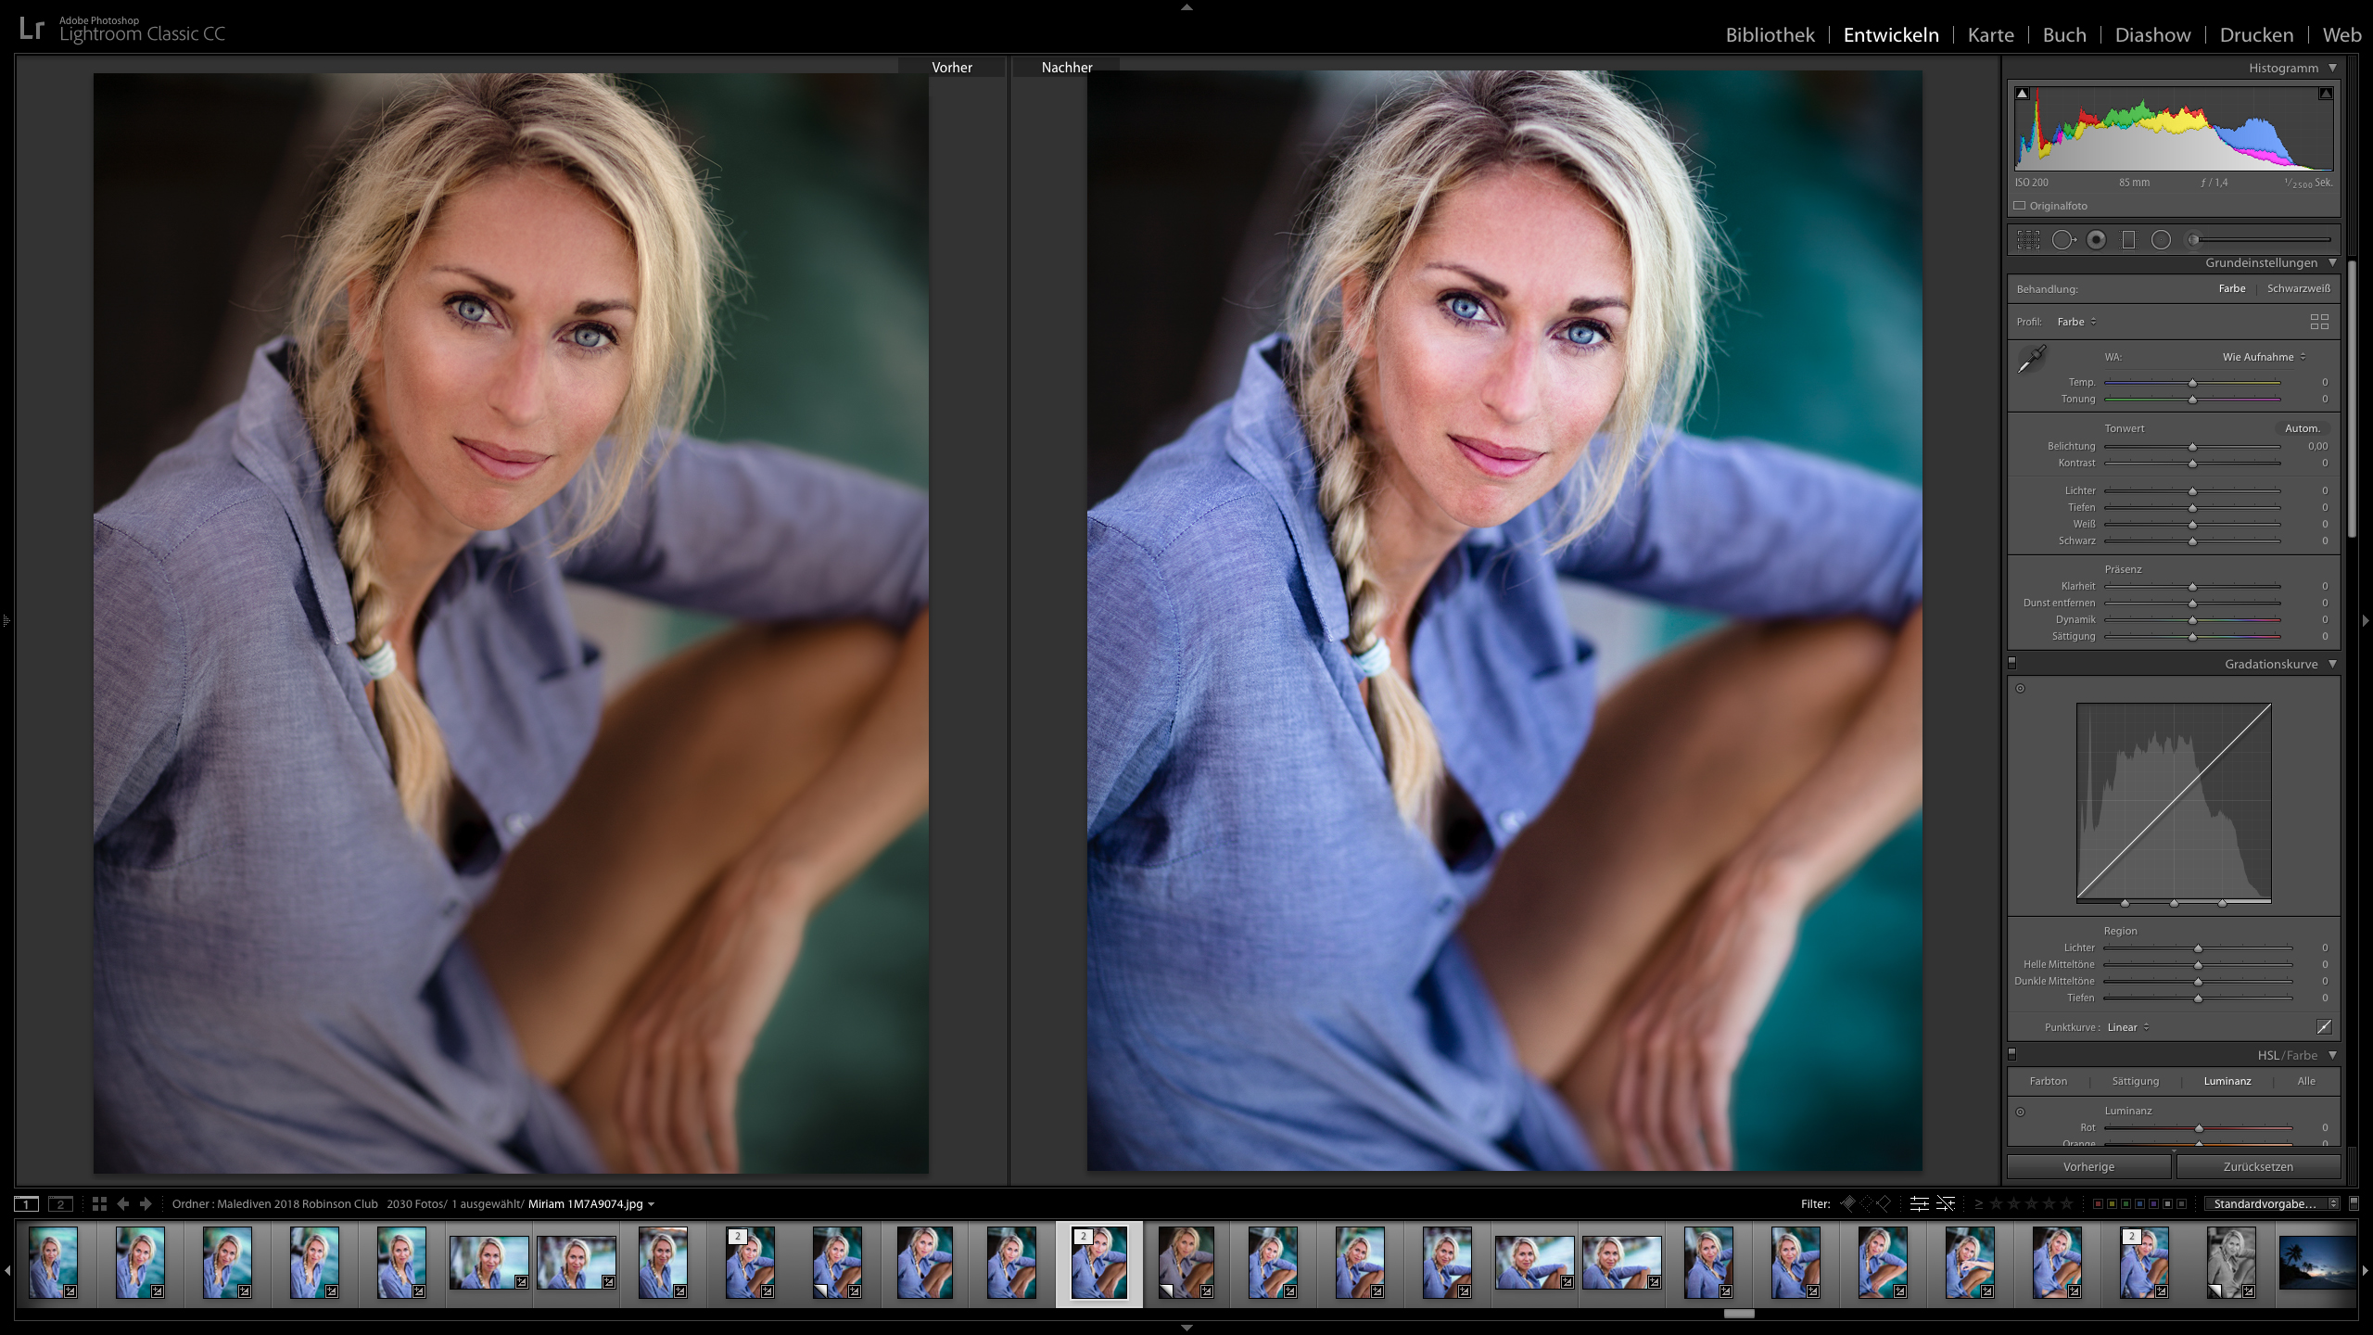Click the Sättigung slider handle in Präsenz
This screenshot has width=2373, height=1335.
pos(2192,637)
